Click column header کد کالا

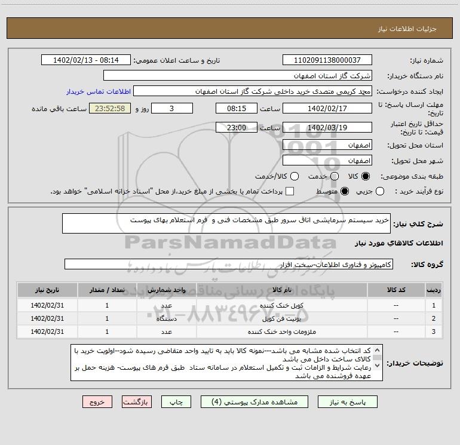(x=396, y=290)
